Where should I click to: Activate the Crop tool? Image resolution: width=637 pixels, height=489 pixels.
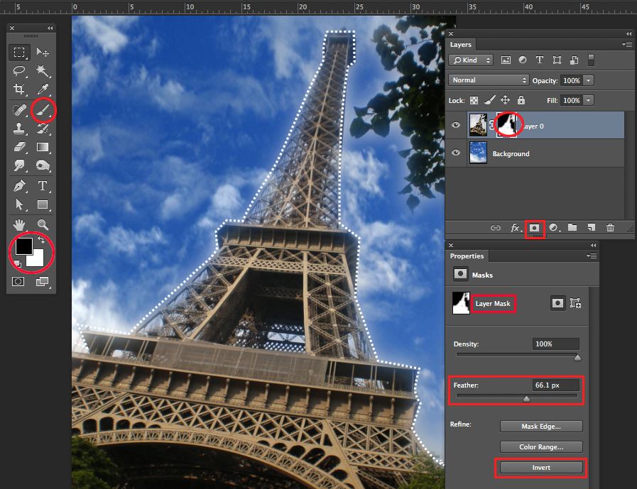coord(20,90)
